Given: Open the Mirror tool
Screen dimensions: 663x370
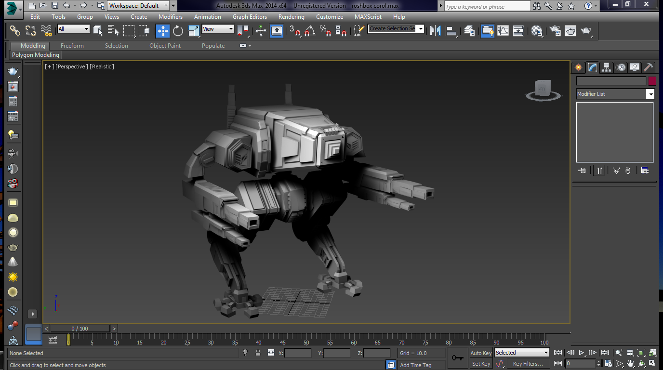Looking at the screenshot, I should coord(435,31).
